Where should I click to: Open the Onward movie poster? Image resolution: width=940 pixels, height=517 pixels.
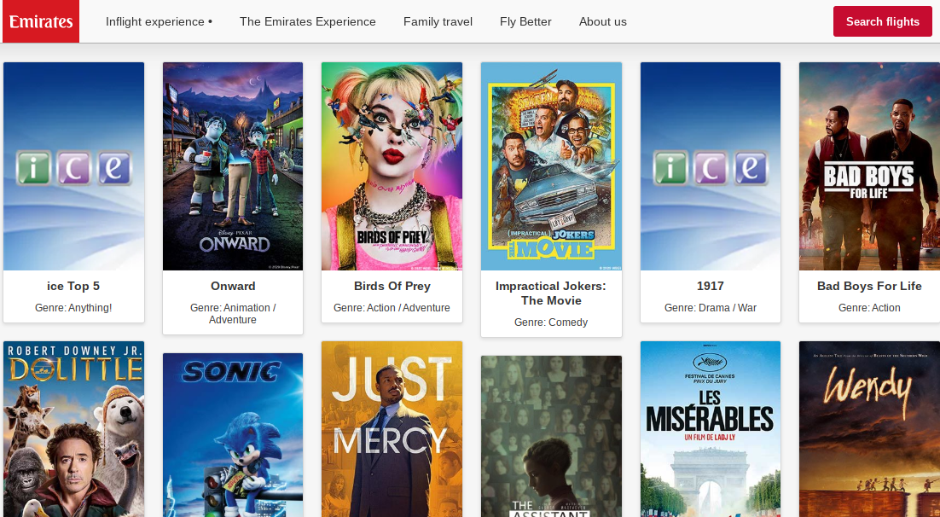[x=233, y=166]
